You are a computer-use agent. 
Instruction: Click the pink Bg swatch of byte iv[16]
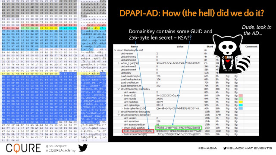coord(241,96)
